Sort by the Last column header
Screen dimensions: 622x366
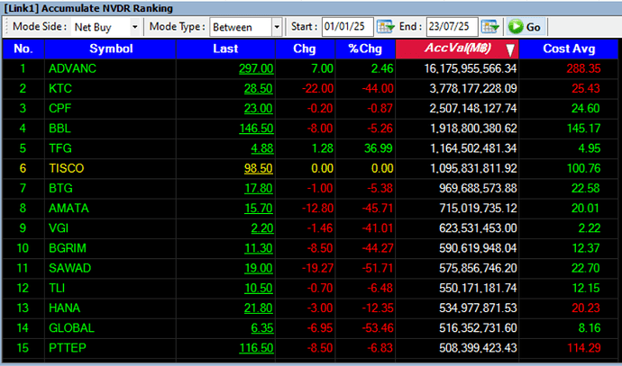coord(225,49)
